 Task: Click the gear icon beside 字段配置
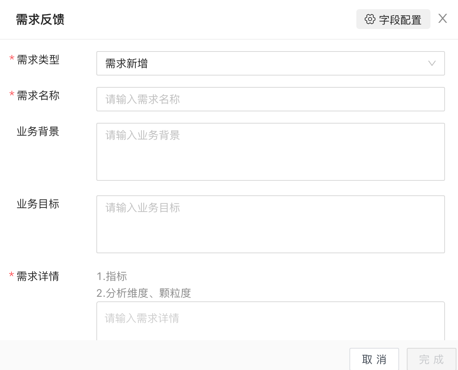click(370, 19)
